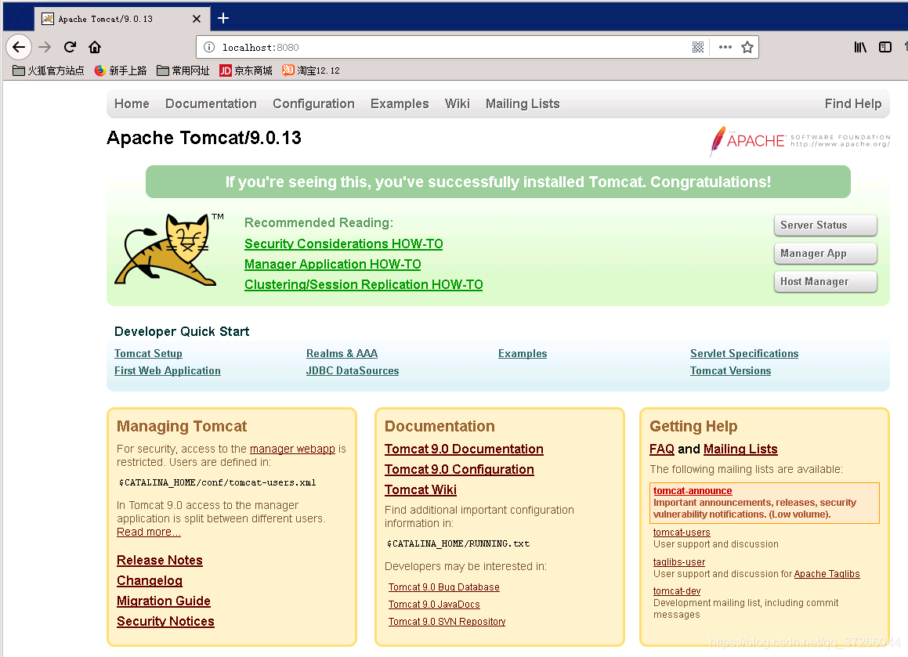Open Tomcat 9.0 Bug Database link
This screenshot has height=657, width=908.
[x=443, y=587]
